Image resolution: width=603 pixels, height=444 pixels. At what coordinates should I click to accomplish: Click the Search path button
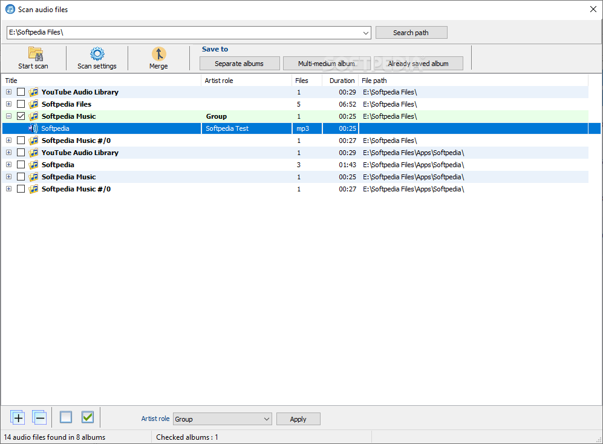click(x=411, y=33)
